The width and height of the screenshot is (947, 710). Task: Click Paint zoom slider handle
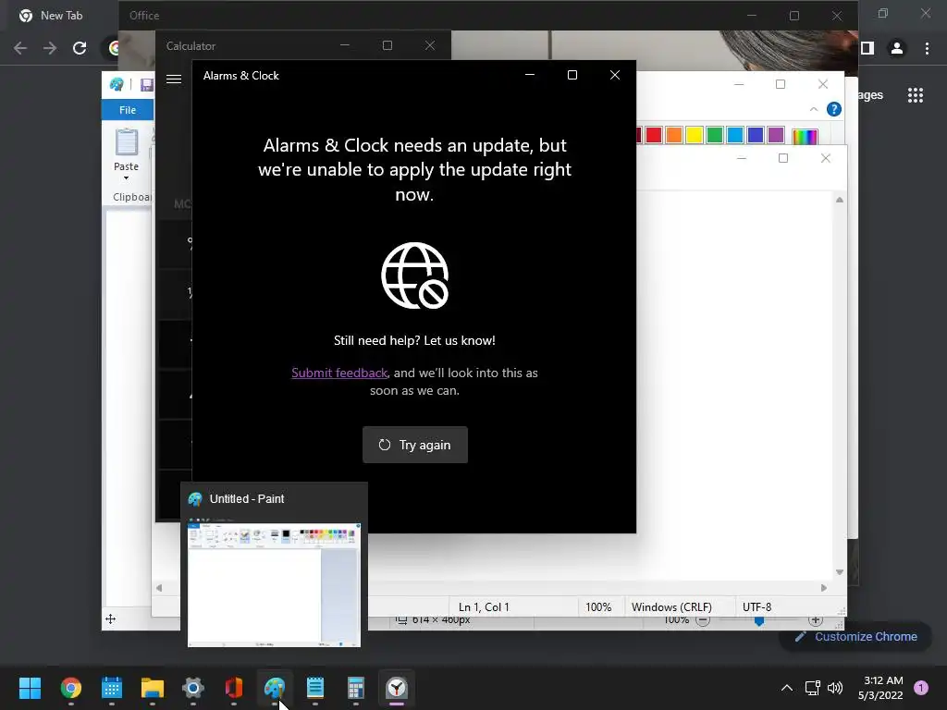point(759,621)
